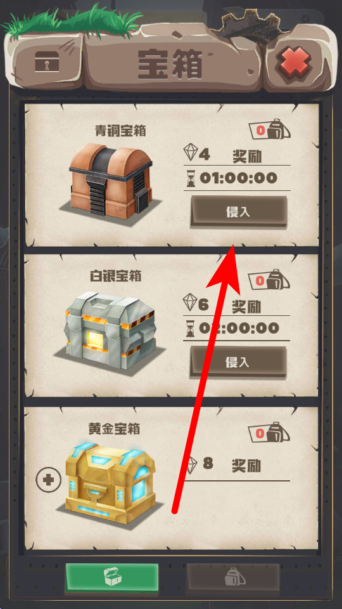
Task: Switch to the green chest tab at bottom
Action: click(111, 577)
